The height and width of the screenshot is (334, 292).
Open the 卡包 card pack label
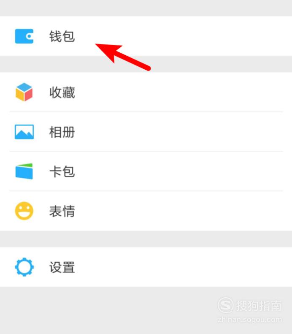click(x=62, y=171)
